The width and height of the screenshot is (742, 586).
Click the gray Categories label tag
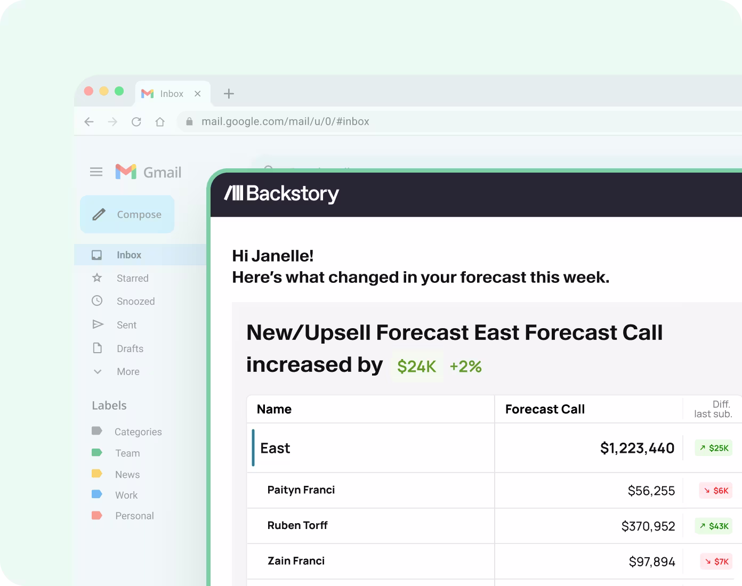click(x=96, y=430)
